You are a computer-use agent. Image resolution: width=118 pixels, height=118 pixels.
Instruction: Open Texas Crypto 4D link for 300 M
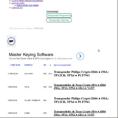(x=80, y=87)
